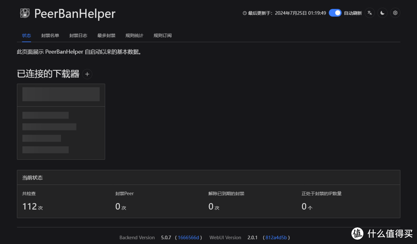Open the settings gear icon
The height and width of the screenshot is (244, 417).
point(395,13)
